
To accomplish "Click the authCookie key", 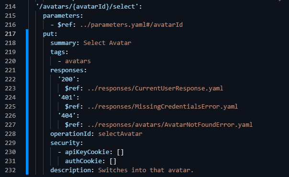I will click(83, 161).
